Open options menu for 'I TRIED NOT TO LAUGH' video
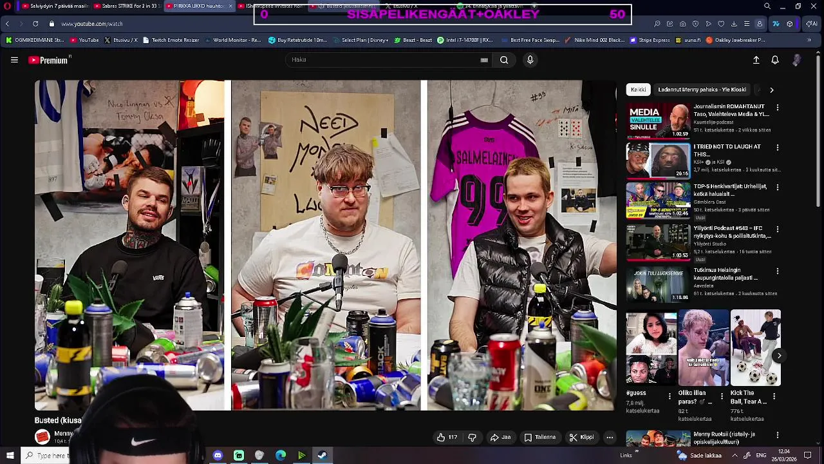The width and height of the screenshot is (824, 464). point(778,148)
